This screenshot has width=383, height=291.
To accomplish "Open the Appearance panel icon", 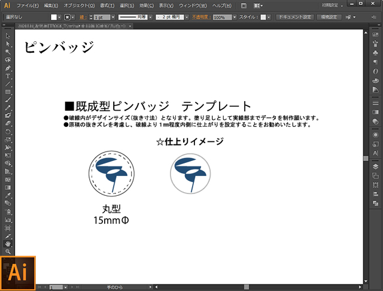I will (x=375, y=135).
